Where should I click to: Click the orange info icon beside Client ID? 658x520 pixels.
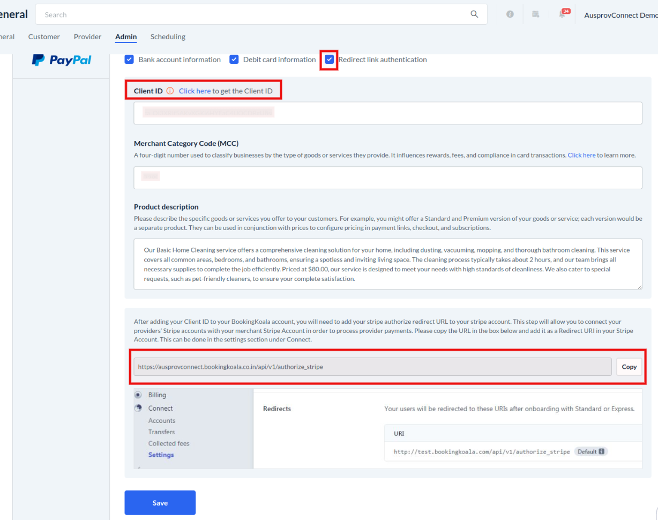(x=170, y=91)
